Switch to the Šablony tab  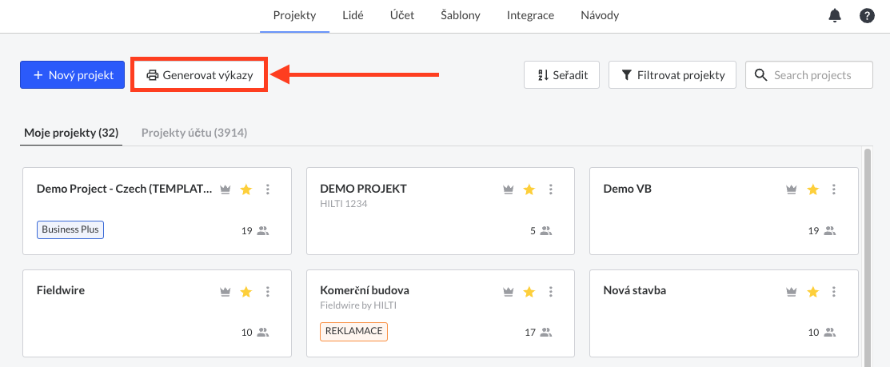click(x=461, y=15)
